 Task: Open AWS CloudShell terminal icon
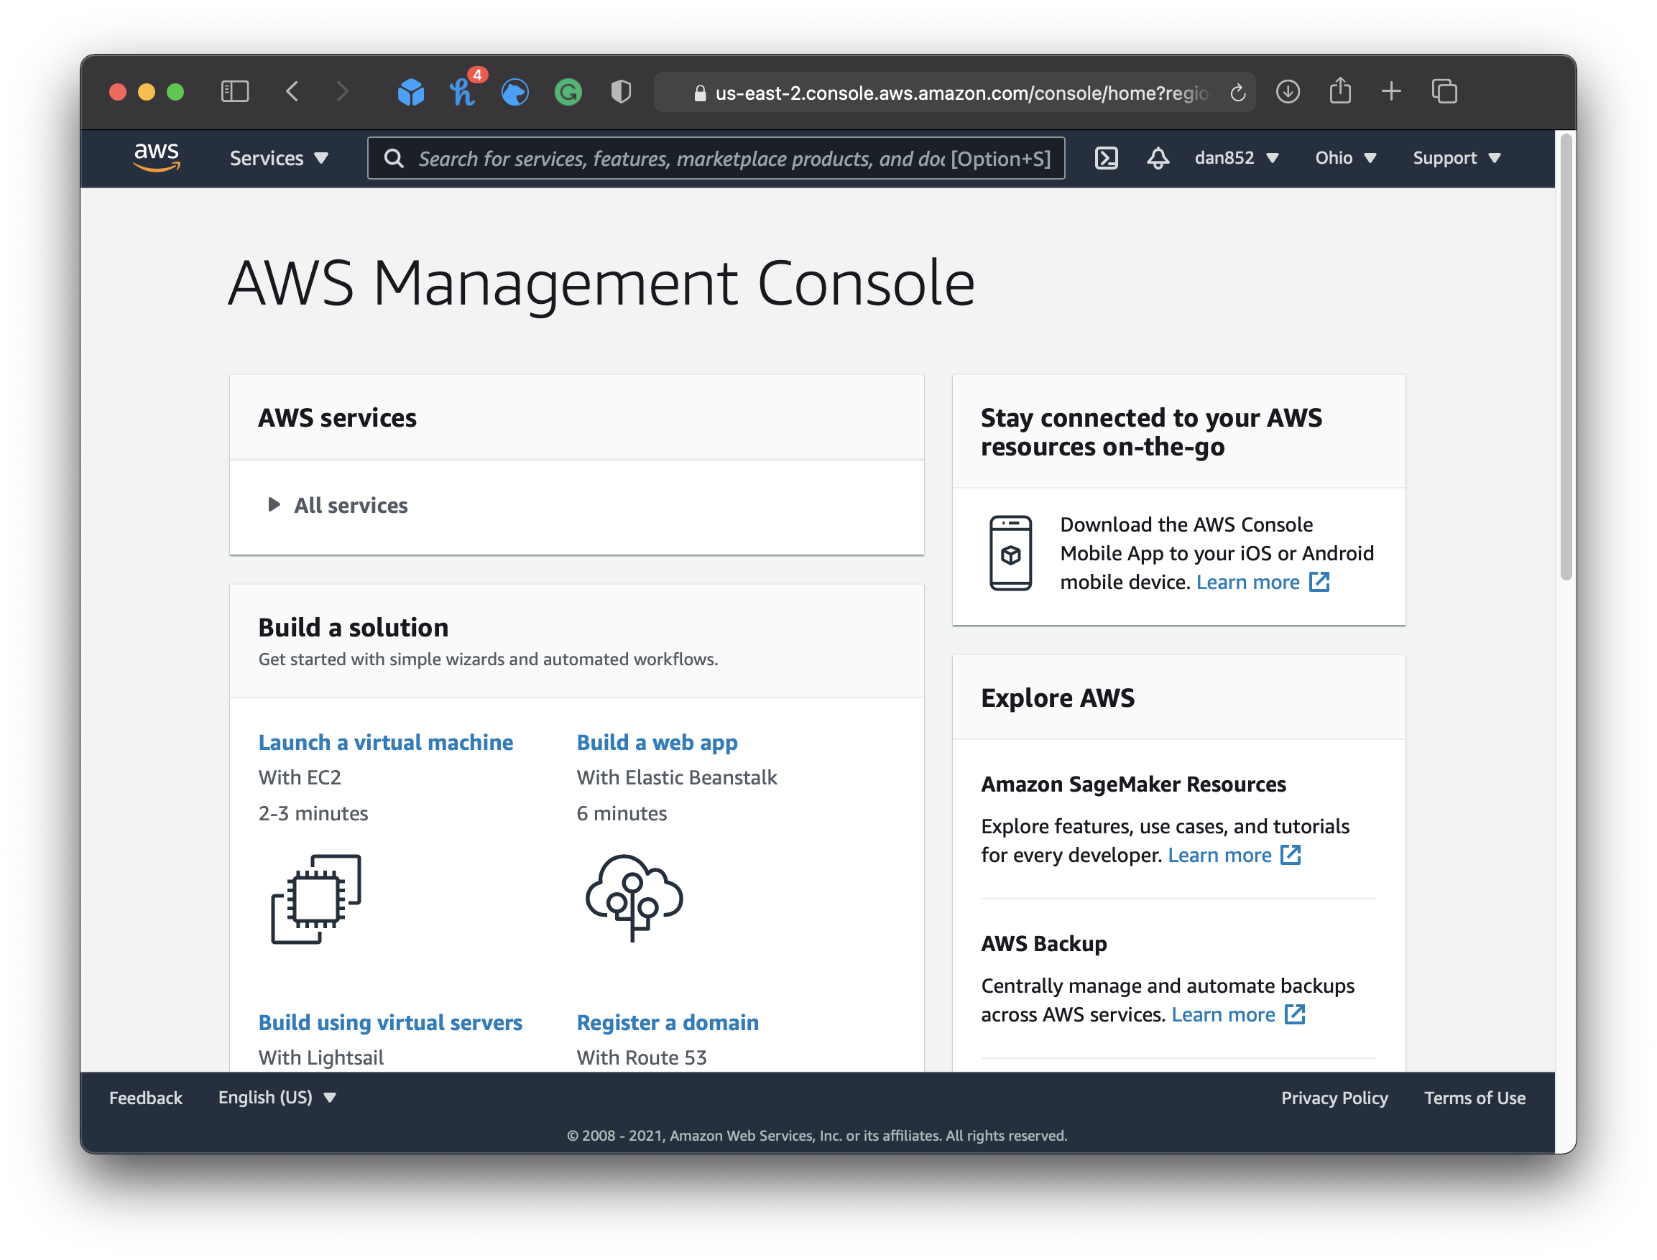pos(1107,158)
